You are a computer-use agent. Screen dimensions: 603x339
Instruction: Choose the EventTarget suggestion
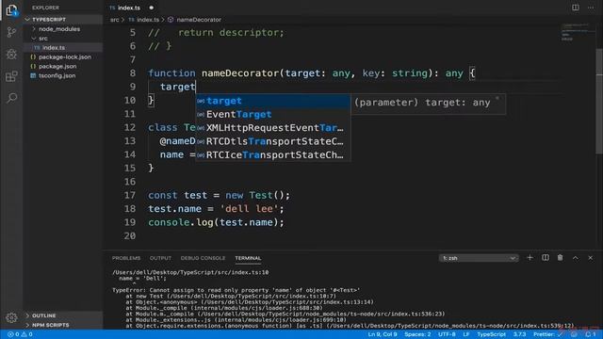point(272,115)
